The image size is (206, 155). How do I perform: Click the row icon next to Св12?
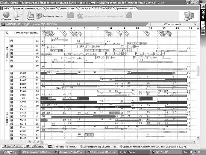(x=12, y=113)
